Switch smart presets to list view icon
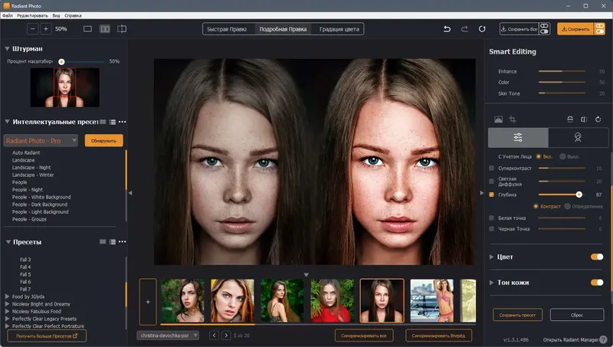Image resolution: width=613 pixels, height=347 pixels. point(113,122)
